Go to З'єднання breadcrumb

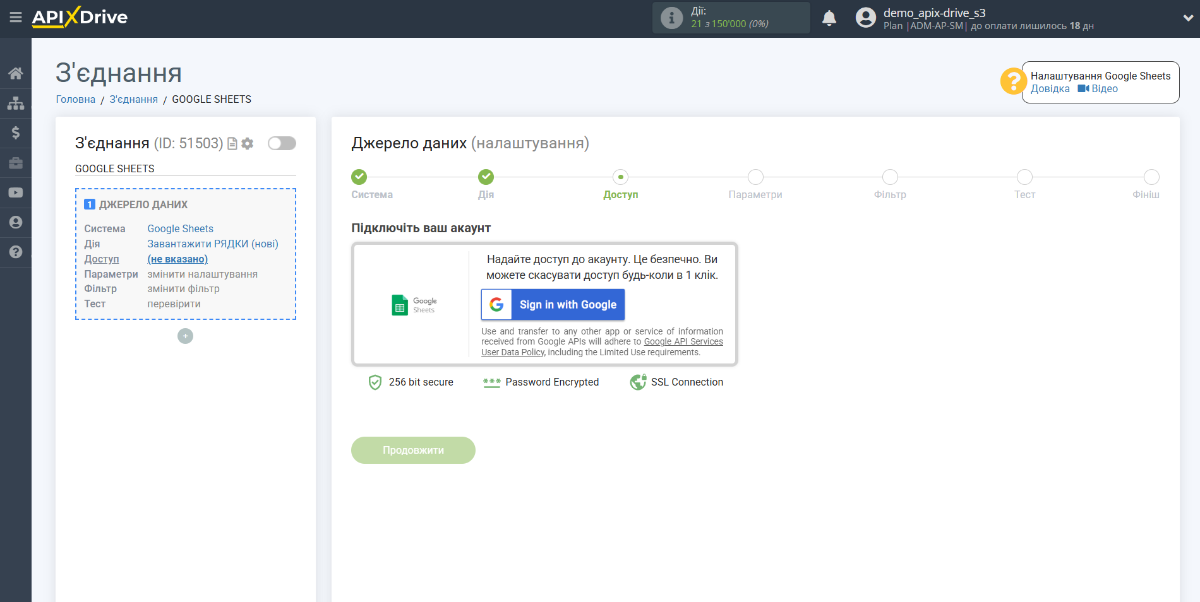pyautogui.click(x=134, y=99)
